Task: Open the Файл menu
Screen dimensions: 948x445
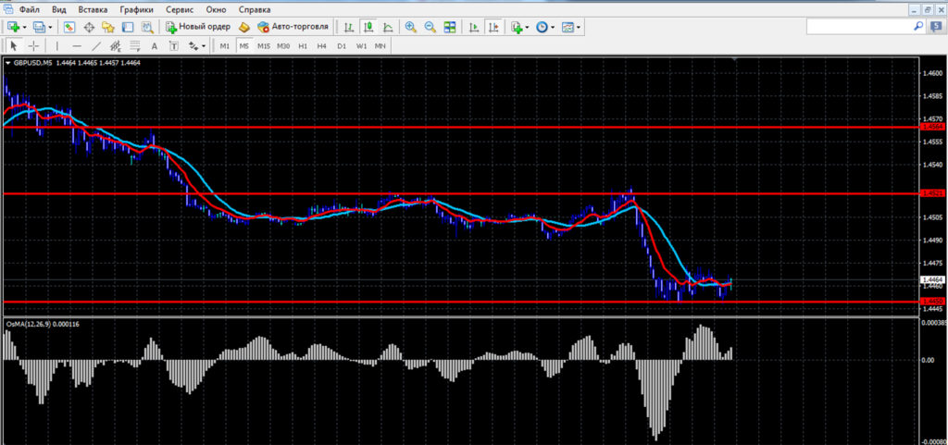Action: 30,9
